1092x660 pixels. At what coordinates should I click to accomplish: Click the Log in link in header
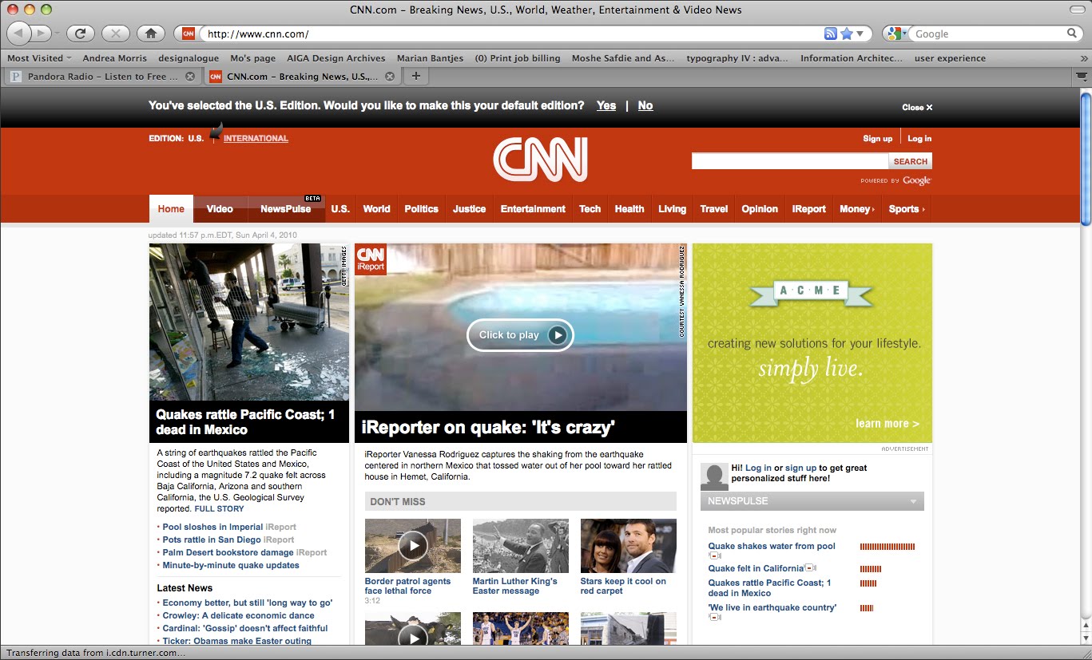(919, 138)
